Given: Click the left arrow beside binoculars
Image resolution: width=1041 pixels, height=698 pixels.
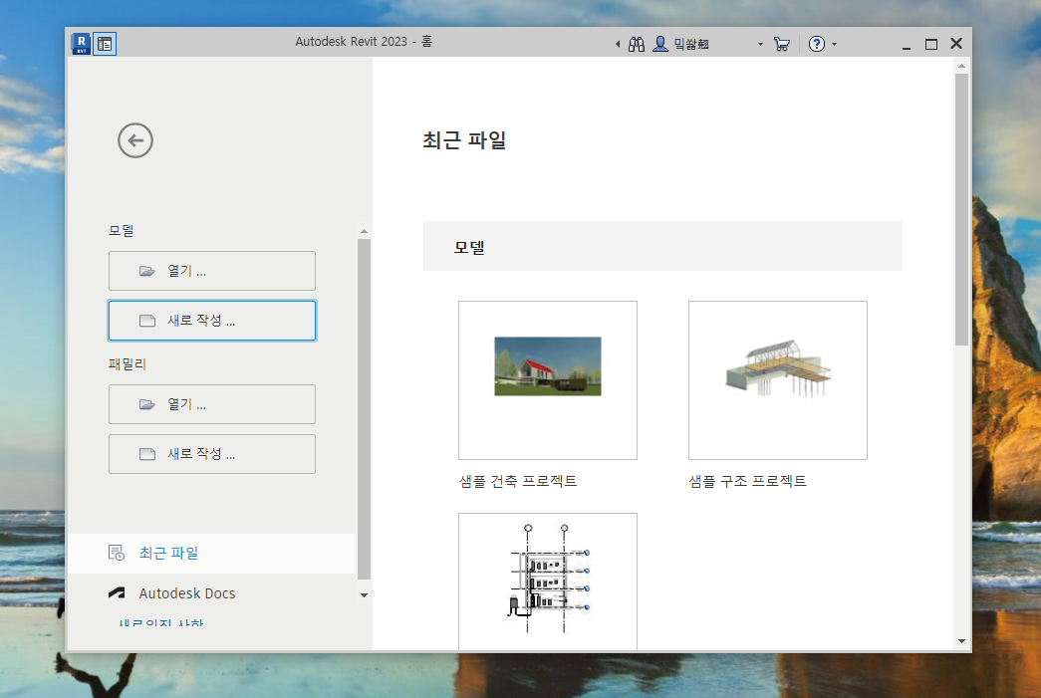Looking at the screenshot, I should pos(618,45).
